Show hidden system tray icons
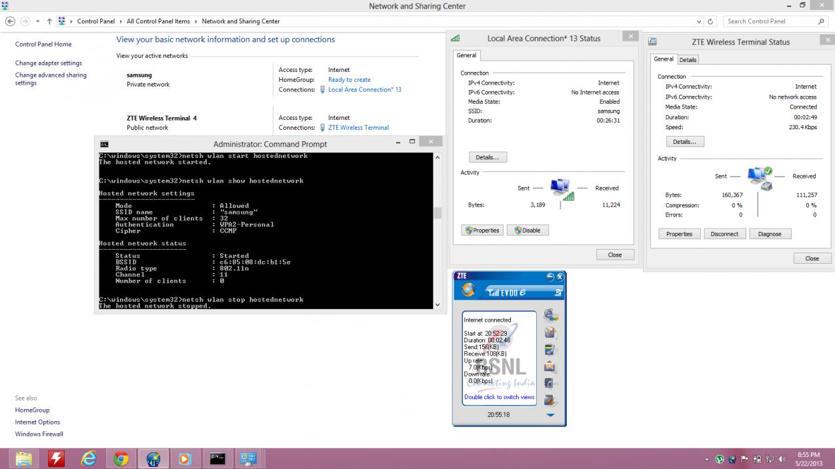The height and width of the screenshot is (469, 835). pyautogui.click(x=707, y=459)
